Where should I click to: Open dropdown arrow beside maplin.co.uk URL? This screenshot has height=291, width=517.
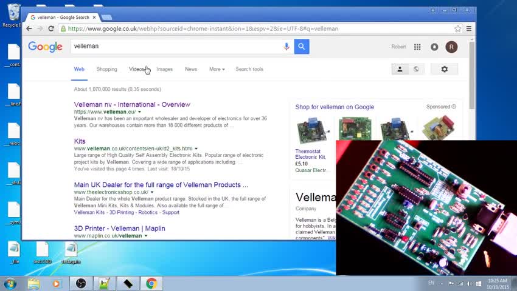click(146, 236)
